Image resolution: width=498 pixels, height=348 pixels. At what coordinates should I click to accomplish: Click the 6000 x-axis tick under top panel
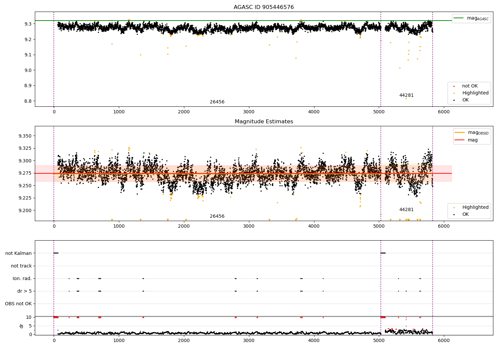coord(444,112)
